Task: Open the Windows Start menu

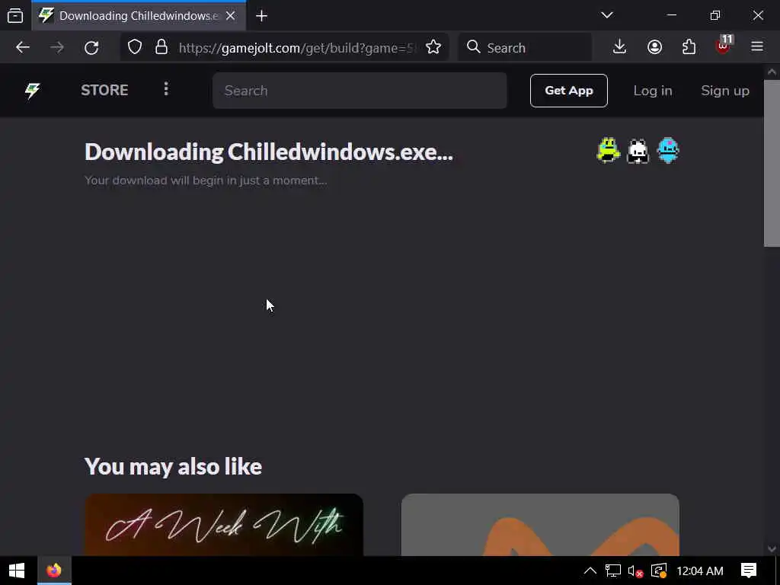Action: pos(17,571)
